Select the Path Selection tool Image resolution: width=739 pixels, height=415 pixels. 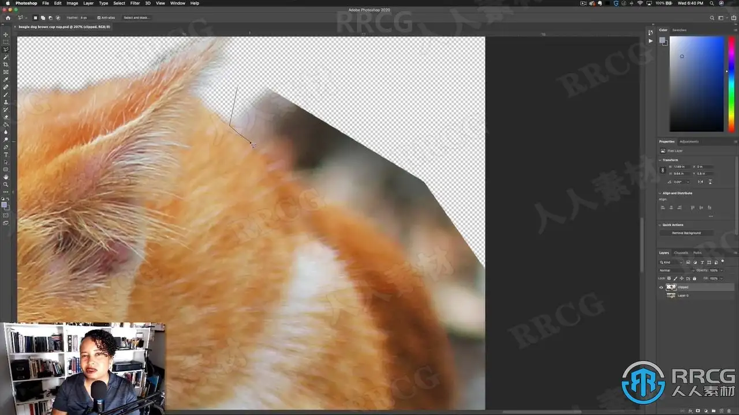point(6,162)
